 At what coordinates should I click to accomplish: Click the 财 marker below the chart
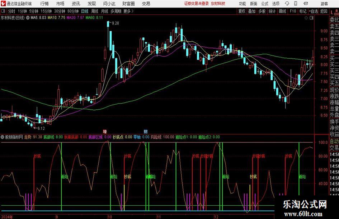pyautogui.click(x=146, y=132)
